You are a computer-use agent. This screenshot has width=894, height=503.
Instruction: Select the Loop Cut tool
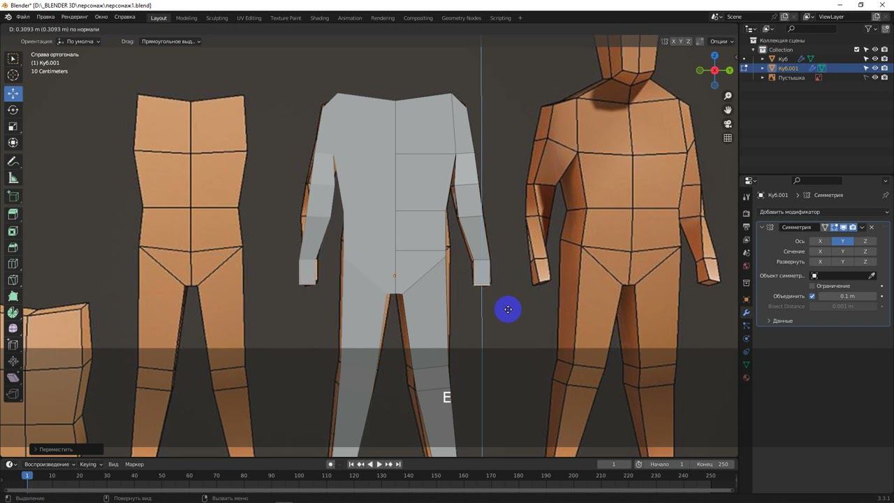pyautogui.click(x=13, y=263)
